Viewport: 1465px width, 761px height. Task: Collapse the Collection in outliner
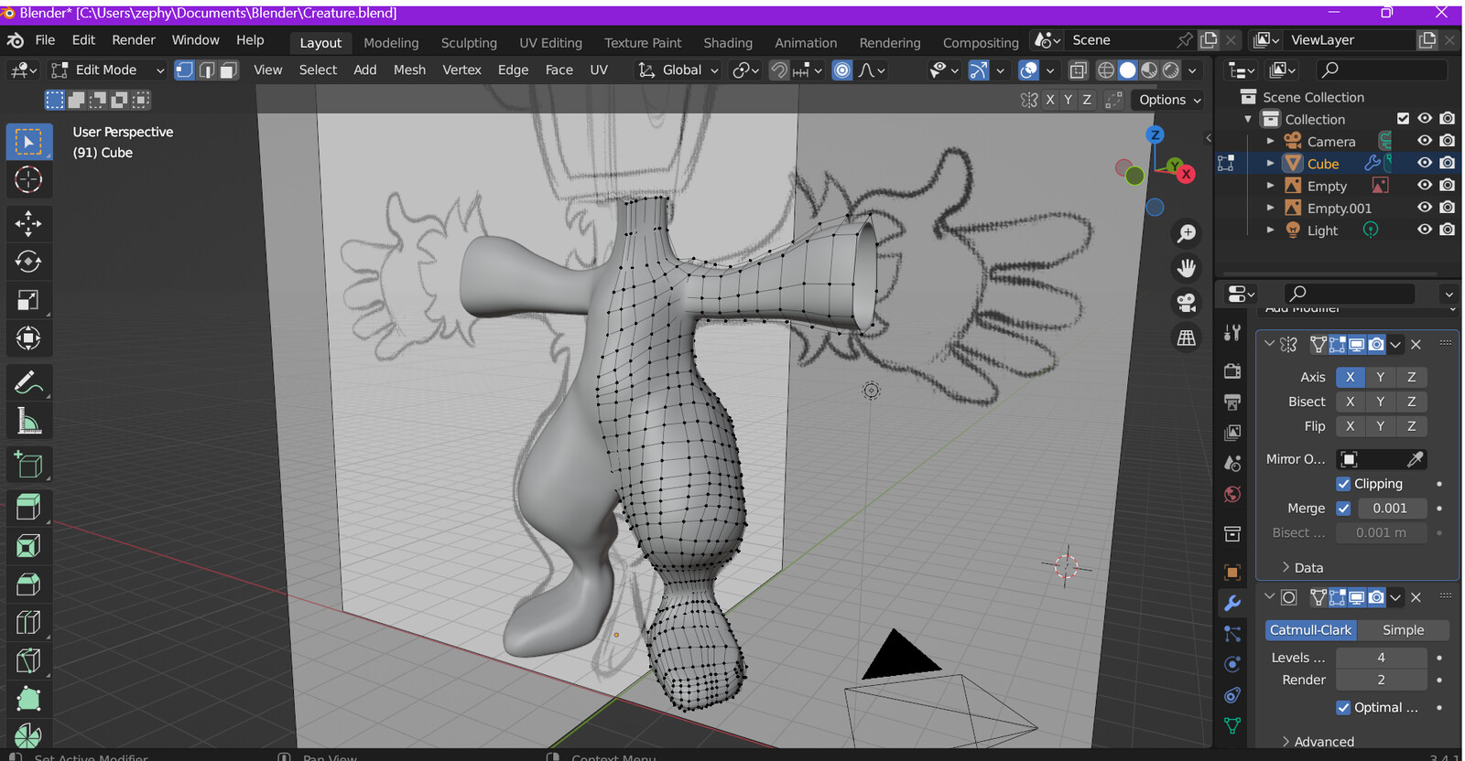tap(1248, 119)
